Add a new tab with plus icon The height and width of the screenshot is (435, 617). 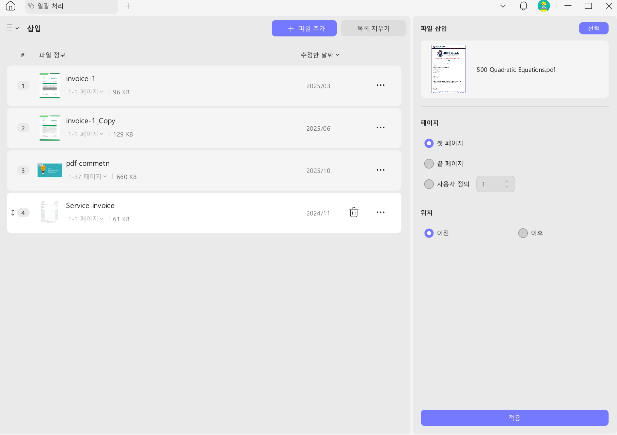point(128,6)
